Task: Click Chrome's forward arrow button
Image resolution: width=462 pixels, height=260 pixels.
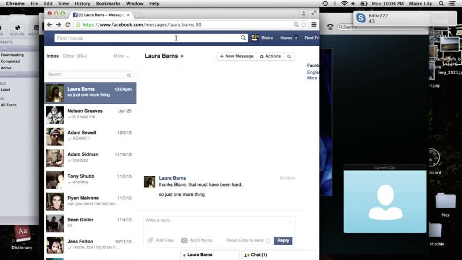Action: pos(58,25)
